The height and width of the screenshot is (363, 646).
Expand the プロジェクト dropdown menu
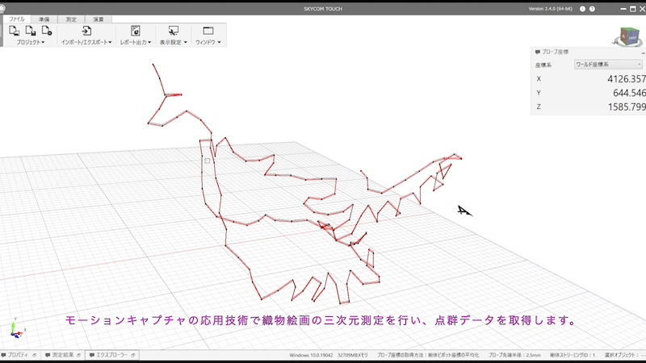pos(31,41)
